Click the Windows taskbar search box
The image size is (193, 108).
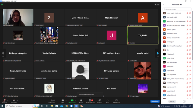(x=22, y=106)
